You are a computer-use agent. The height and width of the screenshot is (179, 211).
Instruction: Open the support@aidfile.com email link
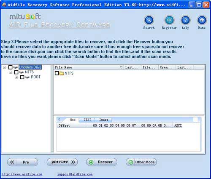pos(75,174)
